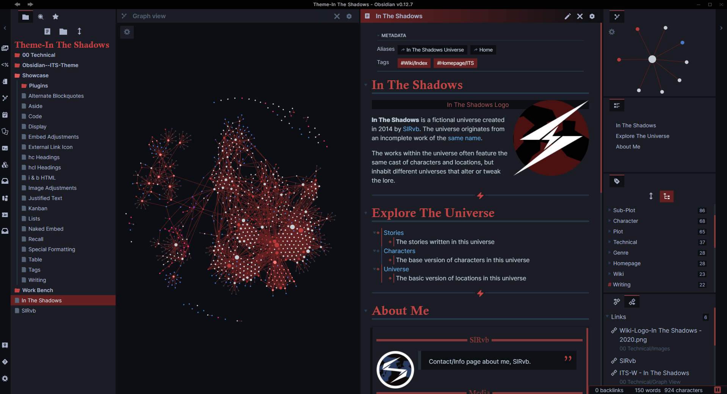Image resolution: width=727 pixels, height=394 pixels.
Task: Open the SIRvb link in the note text
Action: 411,129
